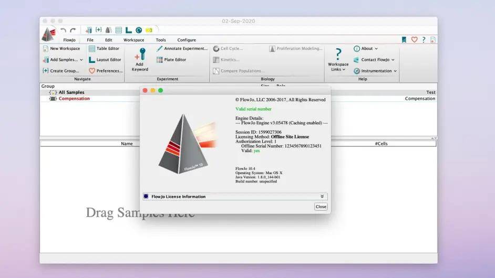Expand the Add Samples dropdown arrow in ribbon
The width and height of the screenshot is (495, 278).
pyautogui.click(x=81, y=60)
